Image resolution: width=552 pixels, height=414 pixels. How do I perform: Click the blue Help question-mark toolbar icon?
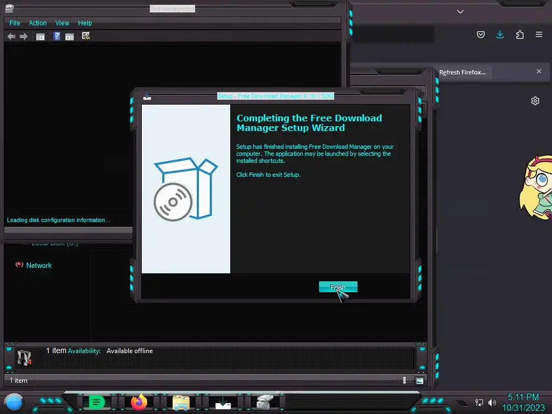coord(57,36)
